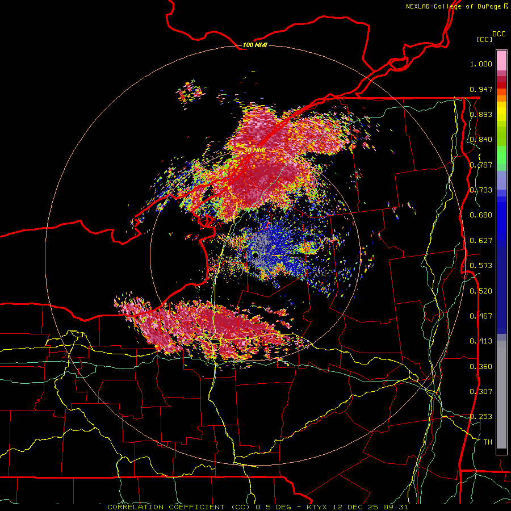
Task: Click the 0.947 value on the scale
Action: point(481,89)
